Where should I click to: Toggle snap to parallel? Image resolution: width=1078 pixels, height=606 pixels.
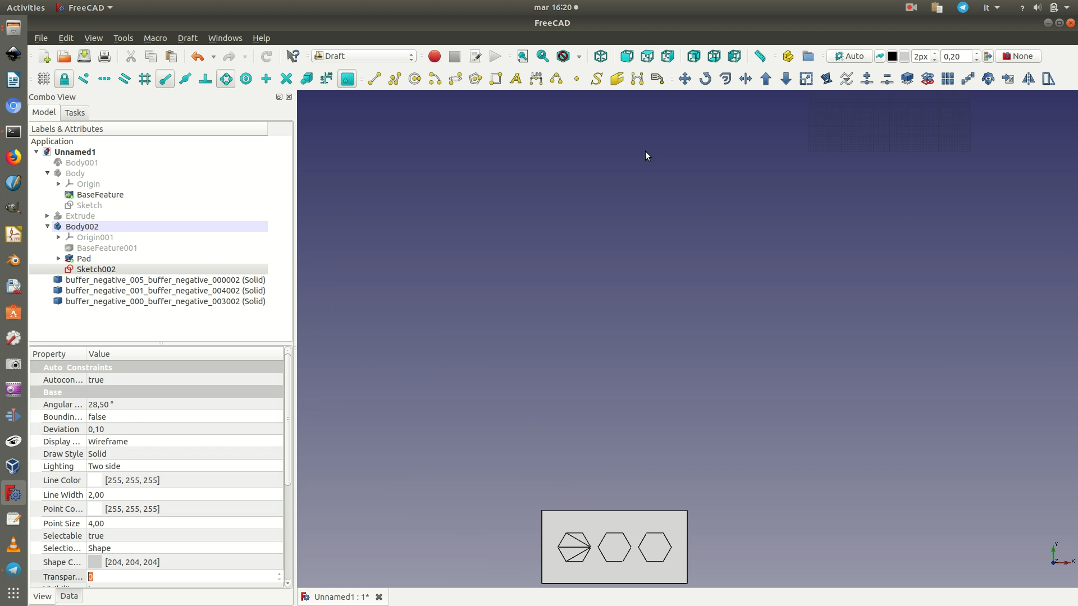click(125, 79)
